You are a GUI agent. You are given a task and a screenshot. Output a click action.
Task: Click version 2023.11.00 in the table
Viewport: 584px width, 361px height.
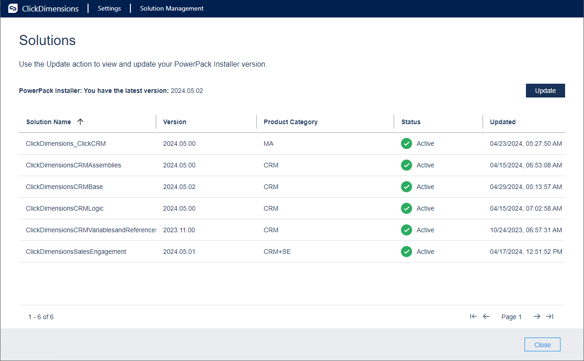[x=179, y=230]
